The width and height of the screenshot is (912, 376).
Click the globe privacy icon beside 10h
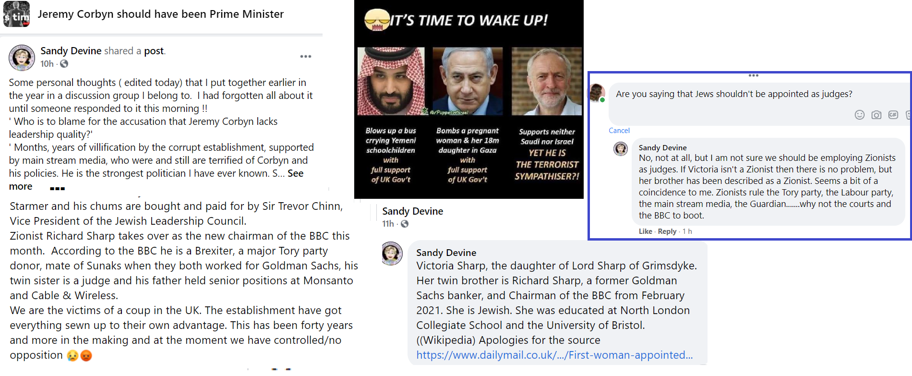[64, 64]
